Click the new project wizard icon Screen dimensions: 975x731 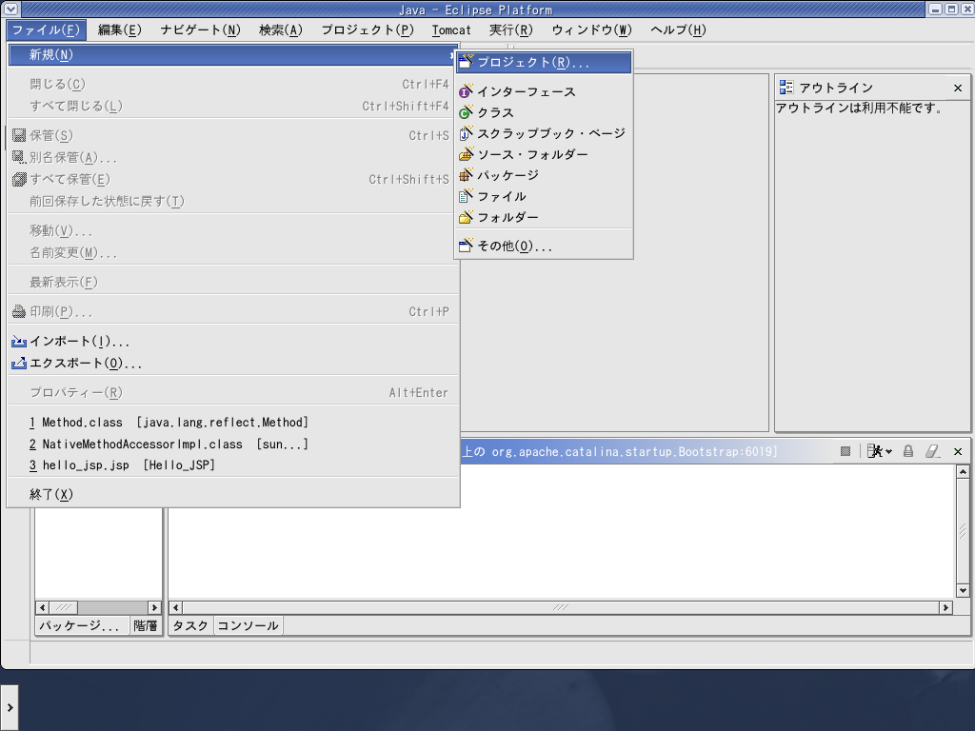pos(466,62)
